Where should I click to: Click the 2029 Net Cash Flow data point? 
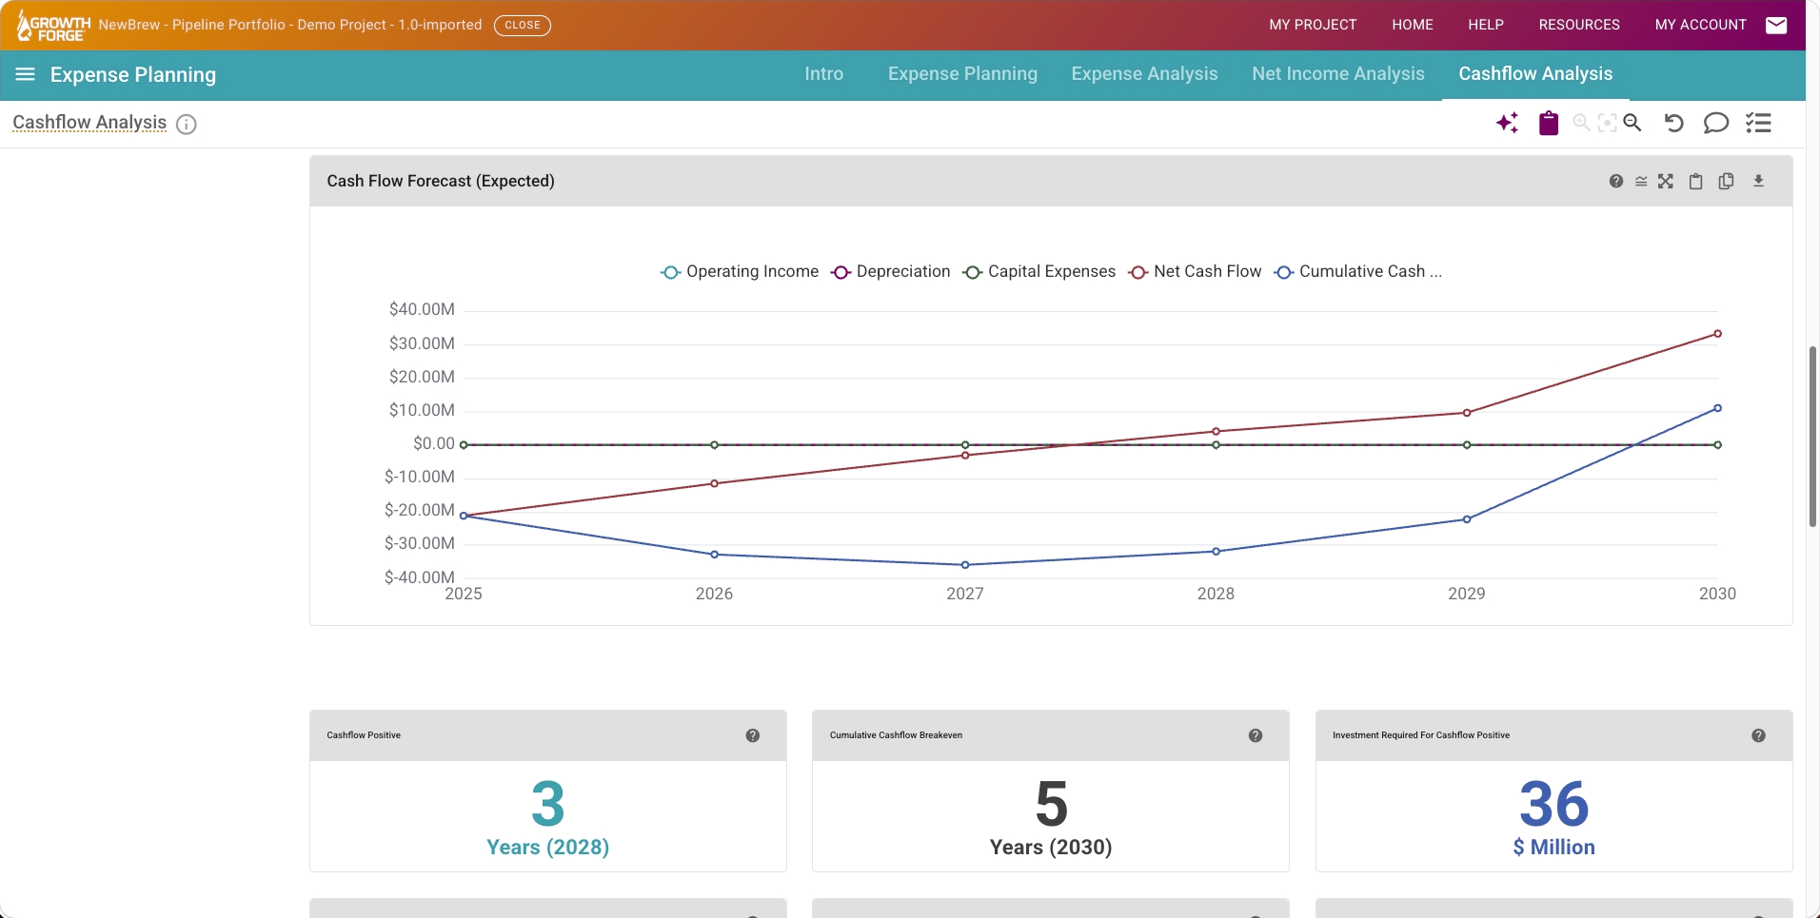point(1467,413)
